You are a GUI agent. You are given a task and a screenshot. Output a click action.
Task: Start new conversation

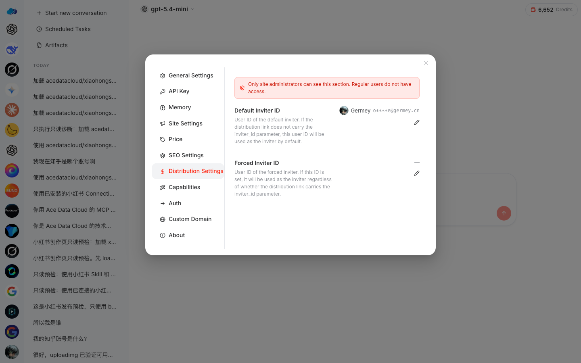pos(76,13)
